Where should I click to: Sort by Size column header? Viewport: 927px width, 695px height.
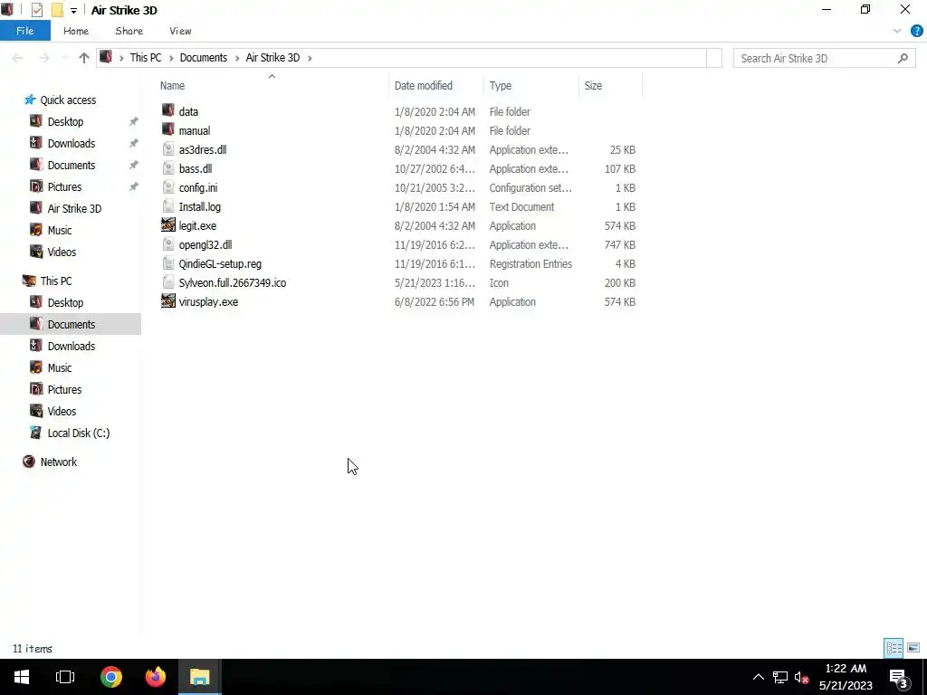click(593, 86)
